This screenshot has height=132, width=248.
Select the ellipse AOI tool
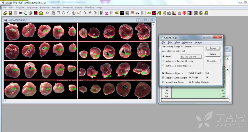(x=63, y=13)
